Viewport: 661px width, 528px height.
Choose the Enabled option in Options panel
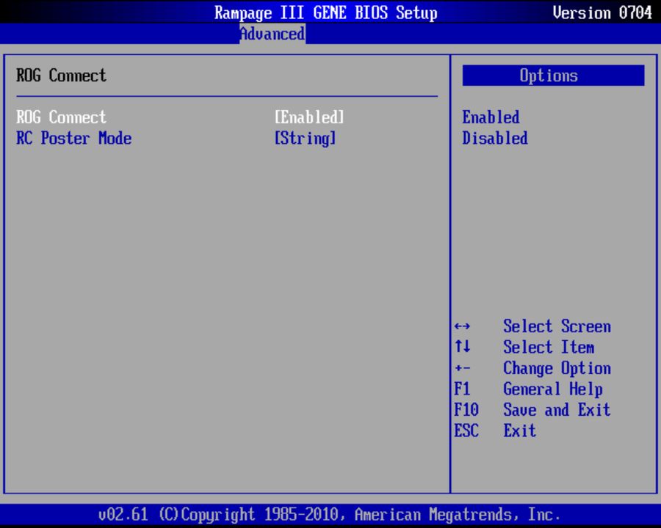[x=491, y=117]
